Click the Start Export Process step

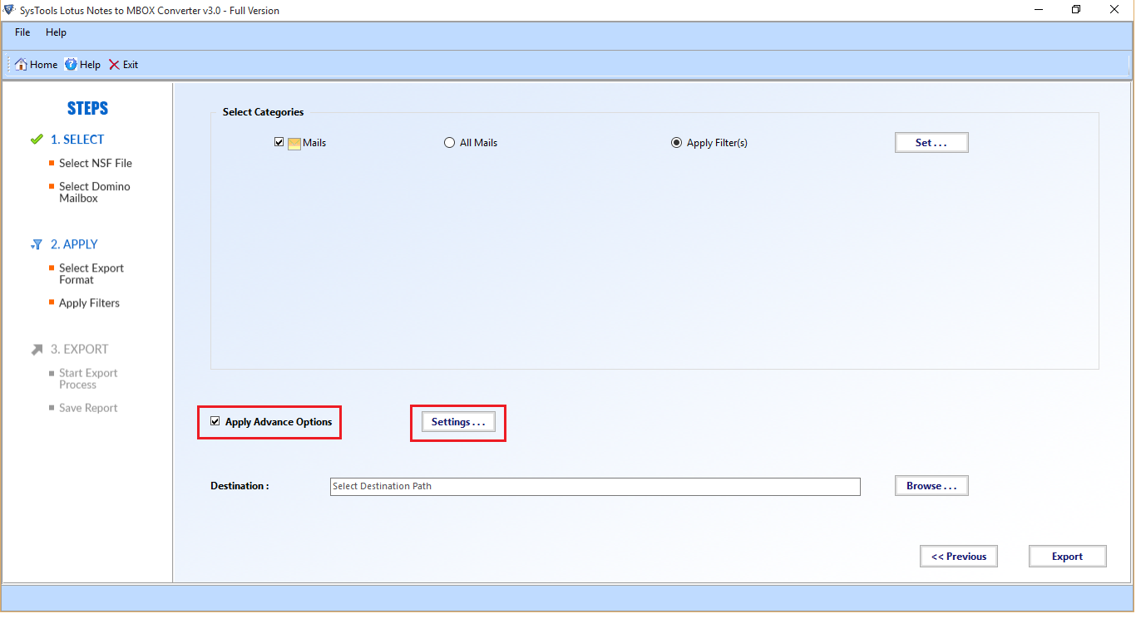pos(88,379)
